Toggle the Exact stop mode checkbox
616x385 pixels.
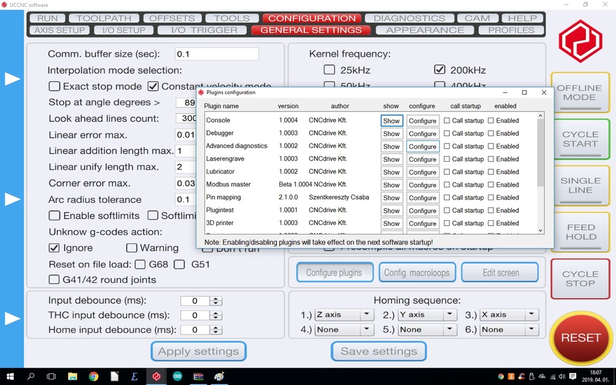click(x=55, y=86)
